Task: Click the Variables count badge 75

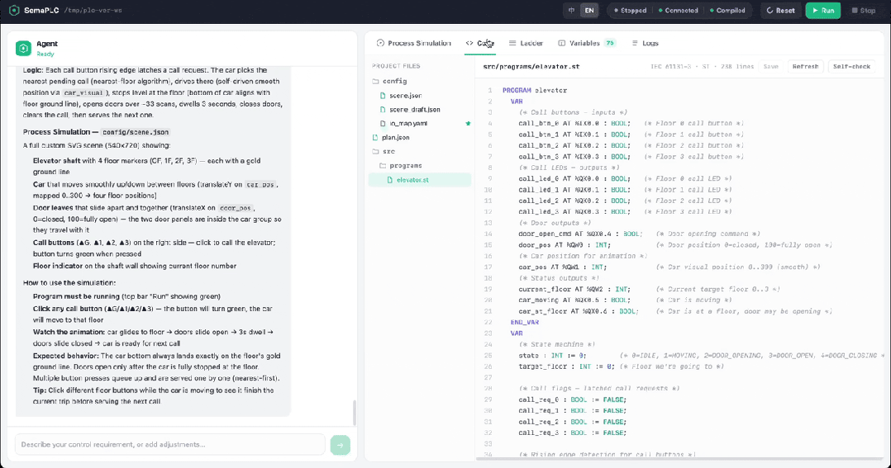Action: pyautogui.click(x=610, y=43)
